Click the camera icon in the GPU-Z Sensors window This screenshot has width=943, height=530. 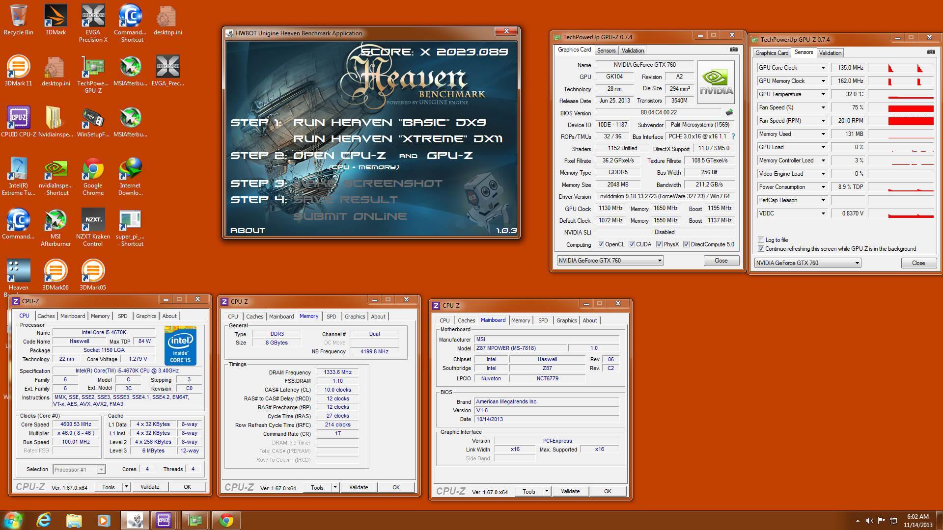(x=931, y=52)
